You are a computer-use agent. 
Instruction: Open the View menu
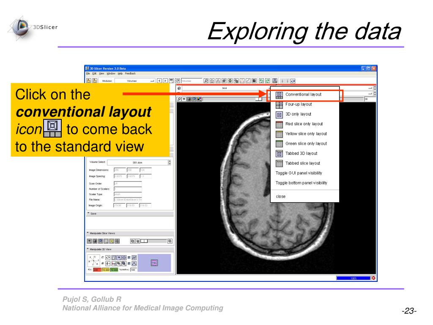pos(101,74)
